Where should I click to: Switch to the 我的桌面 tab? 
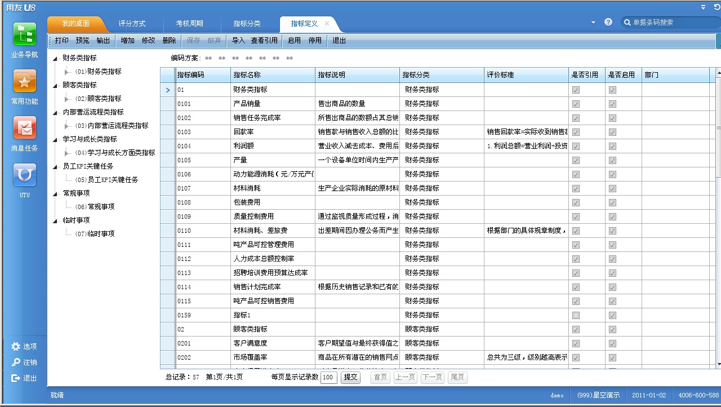point(75,24)
